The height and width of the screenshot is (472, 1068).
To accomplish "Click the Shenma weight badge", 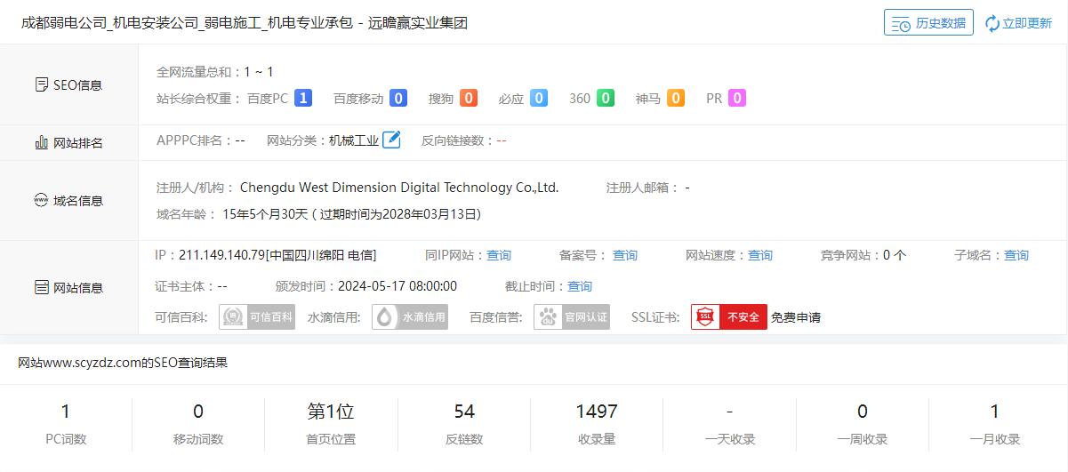I will pyautogui.click(x=676, y=99).
